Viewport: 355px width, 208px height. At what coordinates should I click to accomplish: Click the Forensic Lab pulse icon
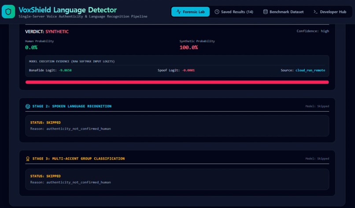[x=179, y=12]
